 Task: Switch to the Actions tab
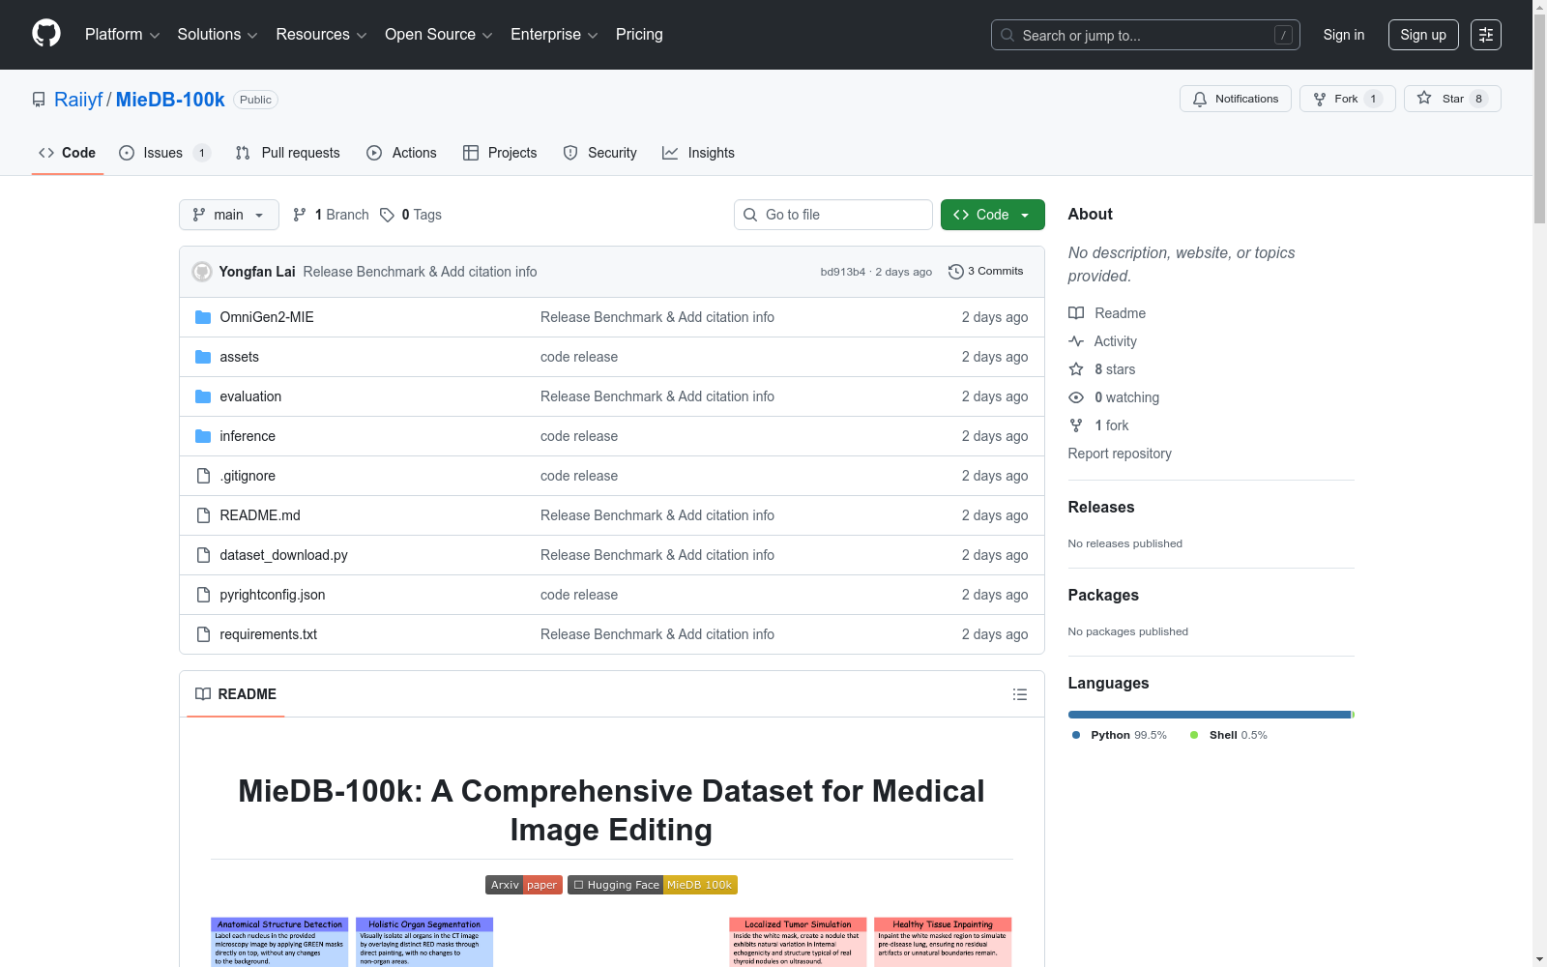[x=402, y=153]
